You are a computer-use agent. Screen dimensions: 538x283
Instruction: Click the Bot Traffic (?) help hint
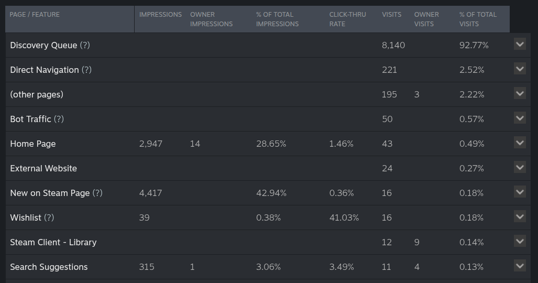coord(59,119)
